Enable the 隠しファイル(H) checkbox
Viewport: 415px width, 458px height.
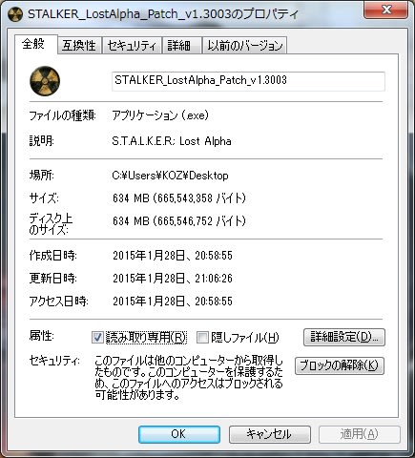pos(202,337)
